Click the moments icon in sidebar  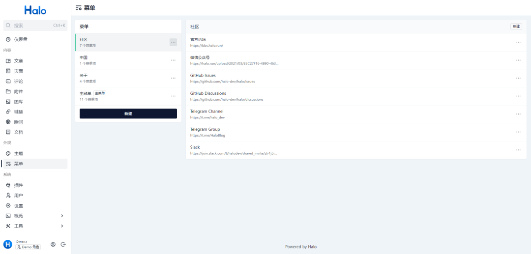point(8,122)
